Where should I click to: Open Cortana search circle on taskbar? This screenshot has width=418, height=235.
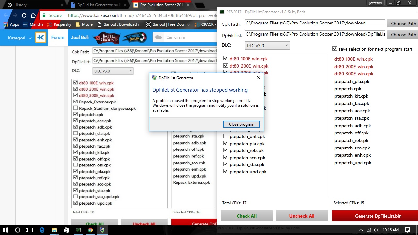tap(18, 230)
